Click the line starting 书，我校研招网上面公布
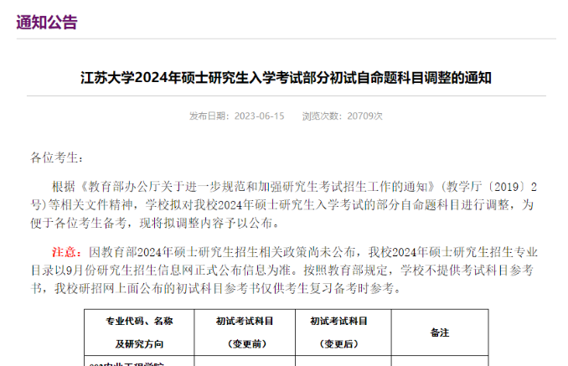This screenshot has height=366, width=568. [x=216, y=288]
